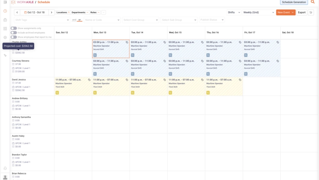Open the Publish Status dropdown
Viewport: 319px width, 180px height.
point(212,20)
